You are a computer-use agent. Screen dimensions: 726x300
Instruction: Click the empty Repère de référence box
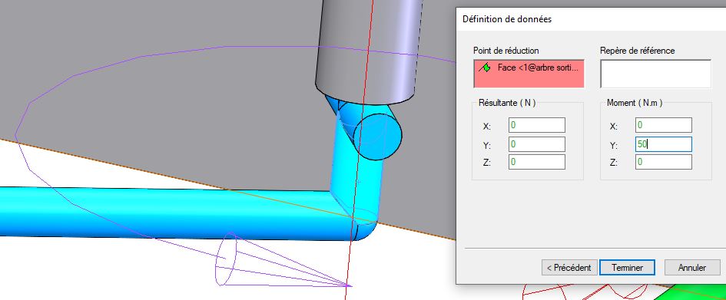pyautogui.click(x=655, y=74)
